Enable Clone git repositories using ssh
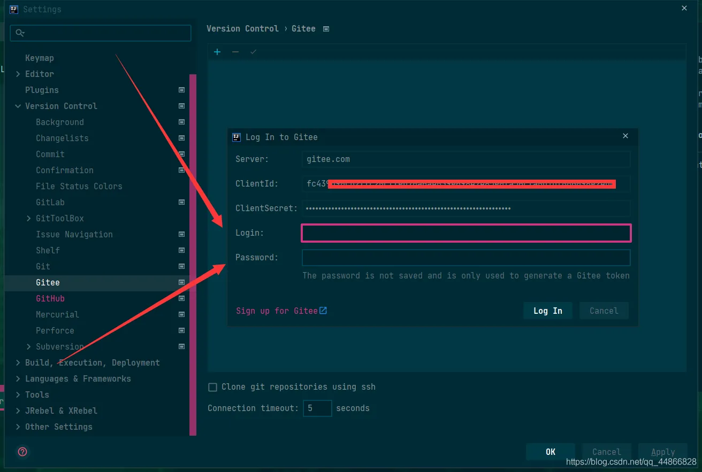The image size is (702, 472). (x=212, y=387)
